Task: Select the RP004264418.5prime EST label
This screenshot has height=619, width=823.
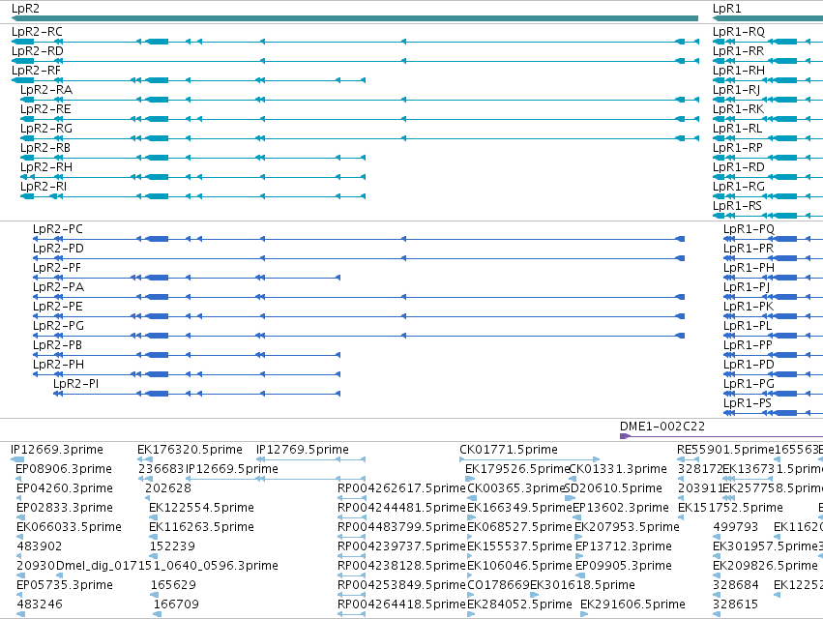Action: click(401, 604)
